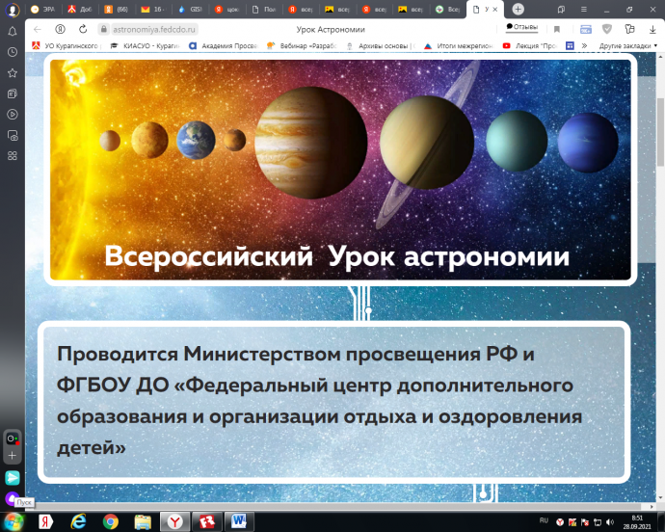
Task: Switch to the (66) Odnoklassniki tab
Action: pyautogui.click(x=117, y=10)
